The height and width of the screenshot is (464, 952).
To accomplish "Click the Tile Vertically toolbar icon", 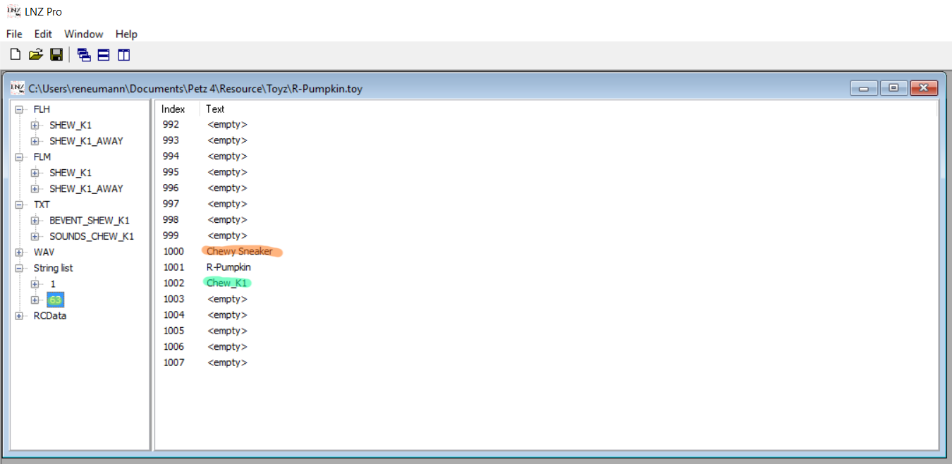I will 124,55.
